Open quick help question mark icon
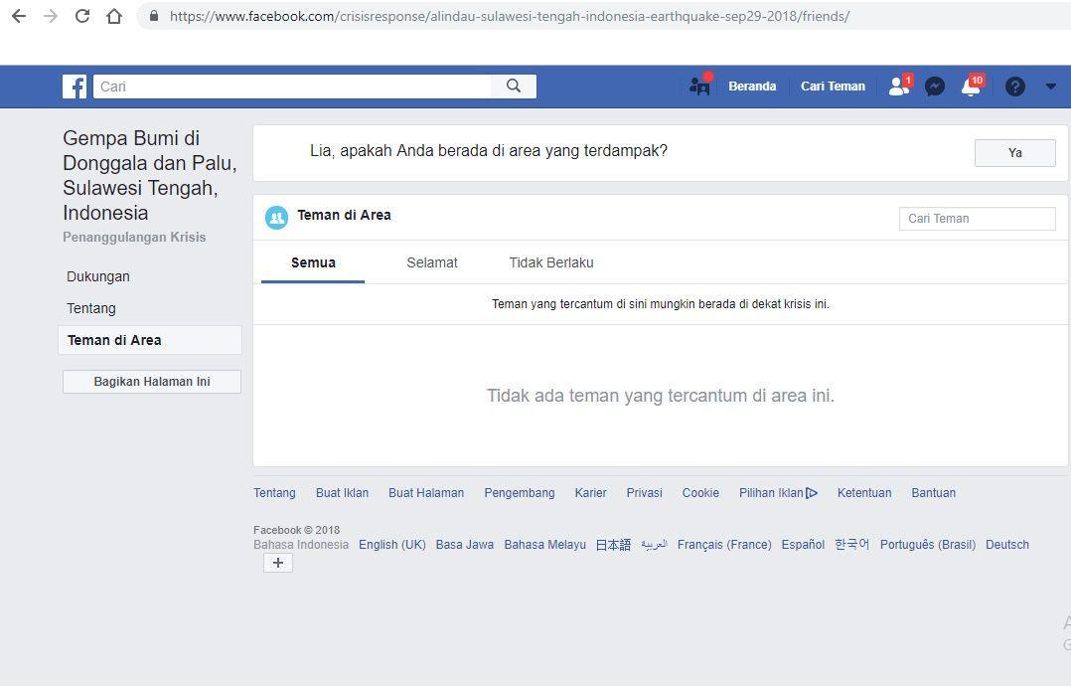 [x=1015, y=86]
